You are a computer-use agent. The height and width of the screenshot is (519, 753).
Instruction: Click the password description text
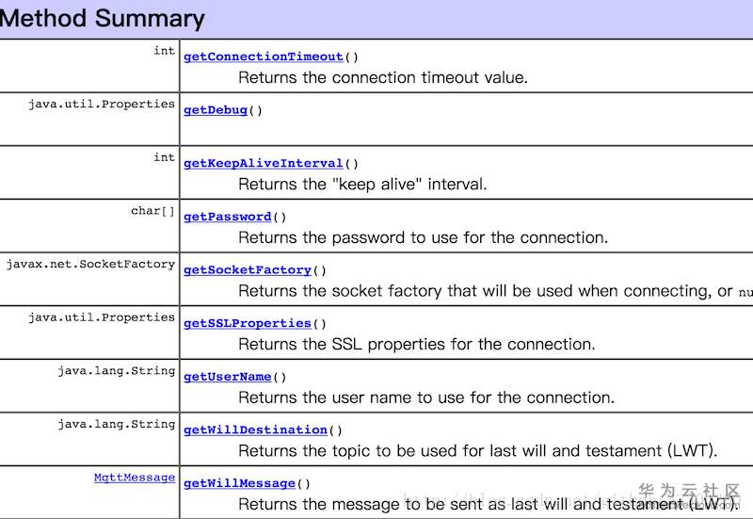click(423, 237)
